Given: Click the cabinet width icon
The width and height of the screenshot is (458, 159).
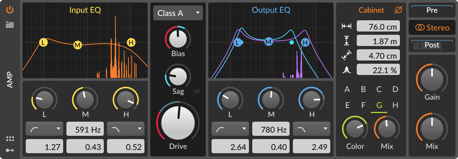Looking at the screenshot, I should 347,26.
